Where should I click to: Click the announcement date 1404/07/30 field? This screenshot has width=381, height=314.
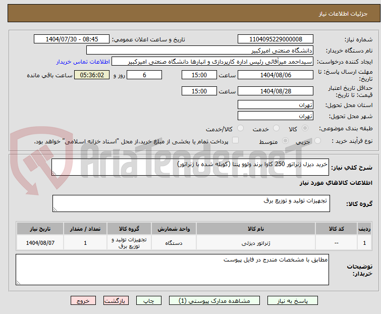(72, 39)
